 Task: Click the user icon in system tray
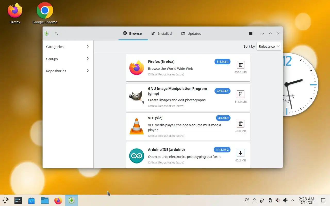tap(254, 200)
